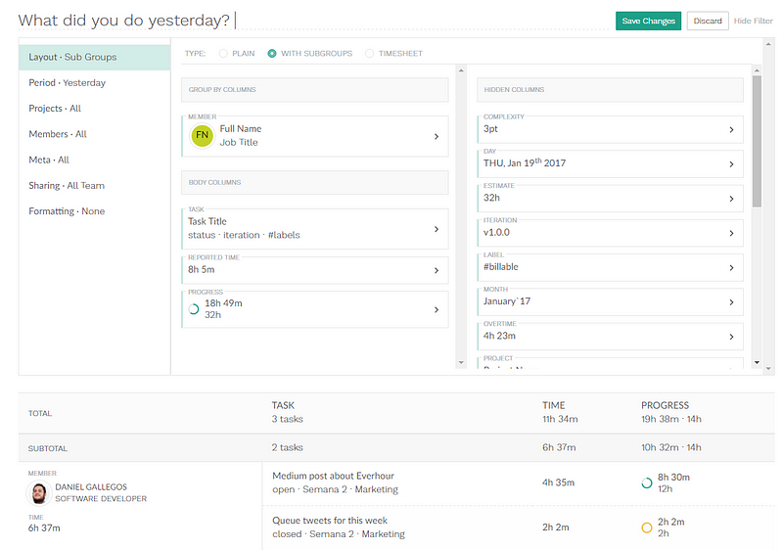Select the Plain layout type
Viewport: 783px width, 550px height.
pyautogui.click(x=224, y=54)
